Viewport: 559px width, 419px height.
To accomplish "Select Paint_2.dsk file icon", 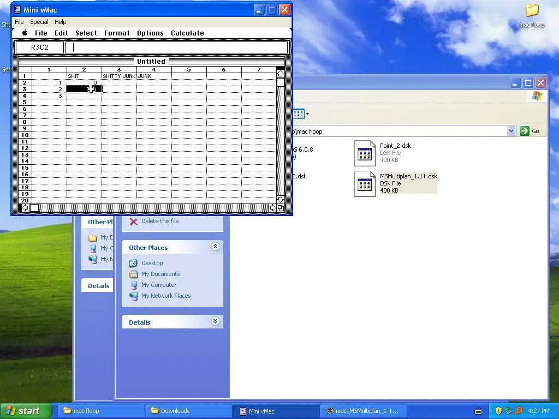I will point(365,153).
